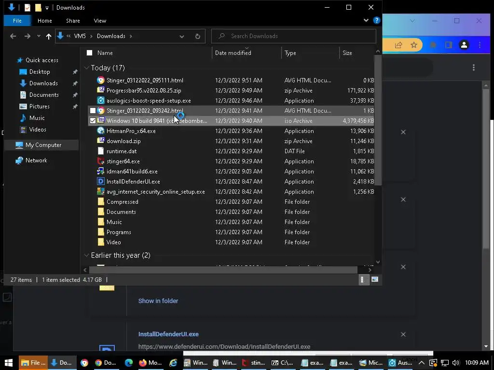Open the Share ribbon tab
The image size is (494, 370).
coord(73,21)
